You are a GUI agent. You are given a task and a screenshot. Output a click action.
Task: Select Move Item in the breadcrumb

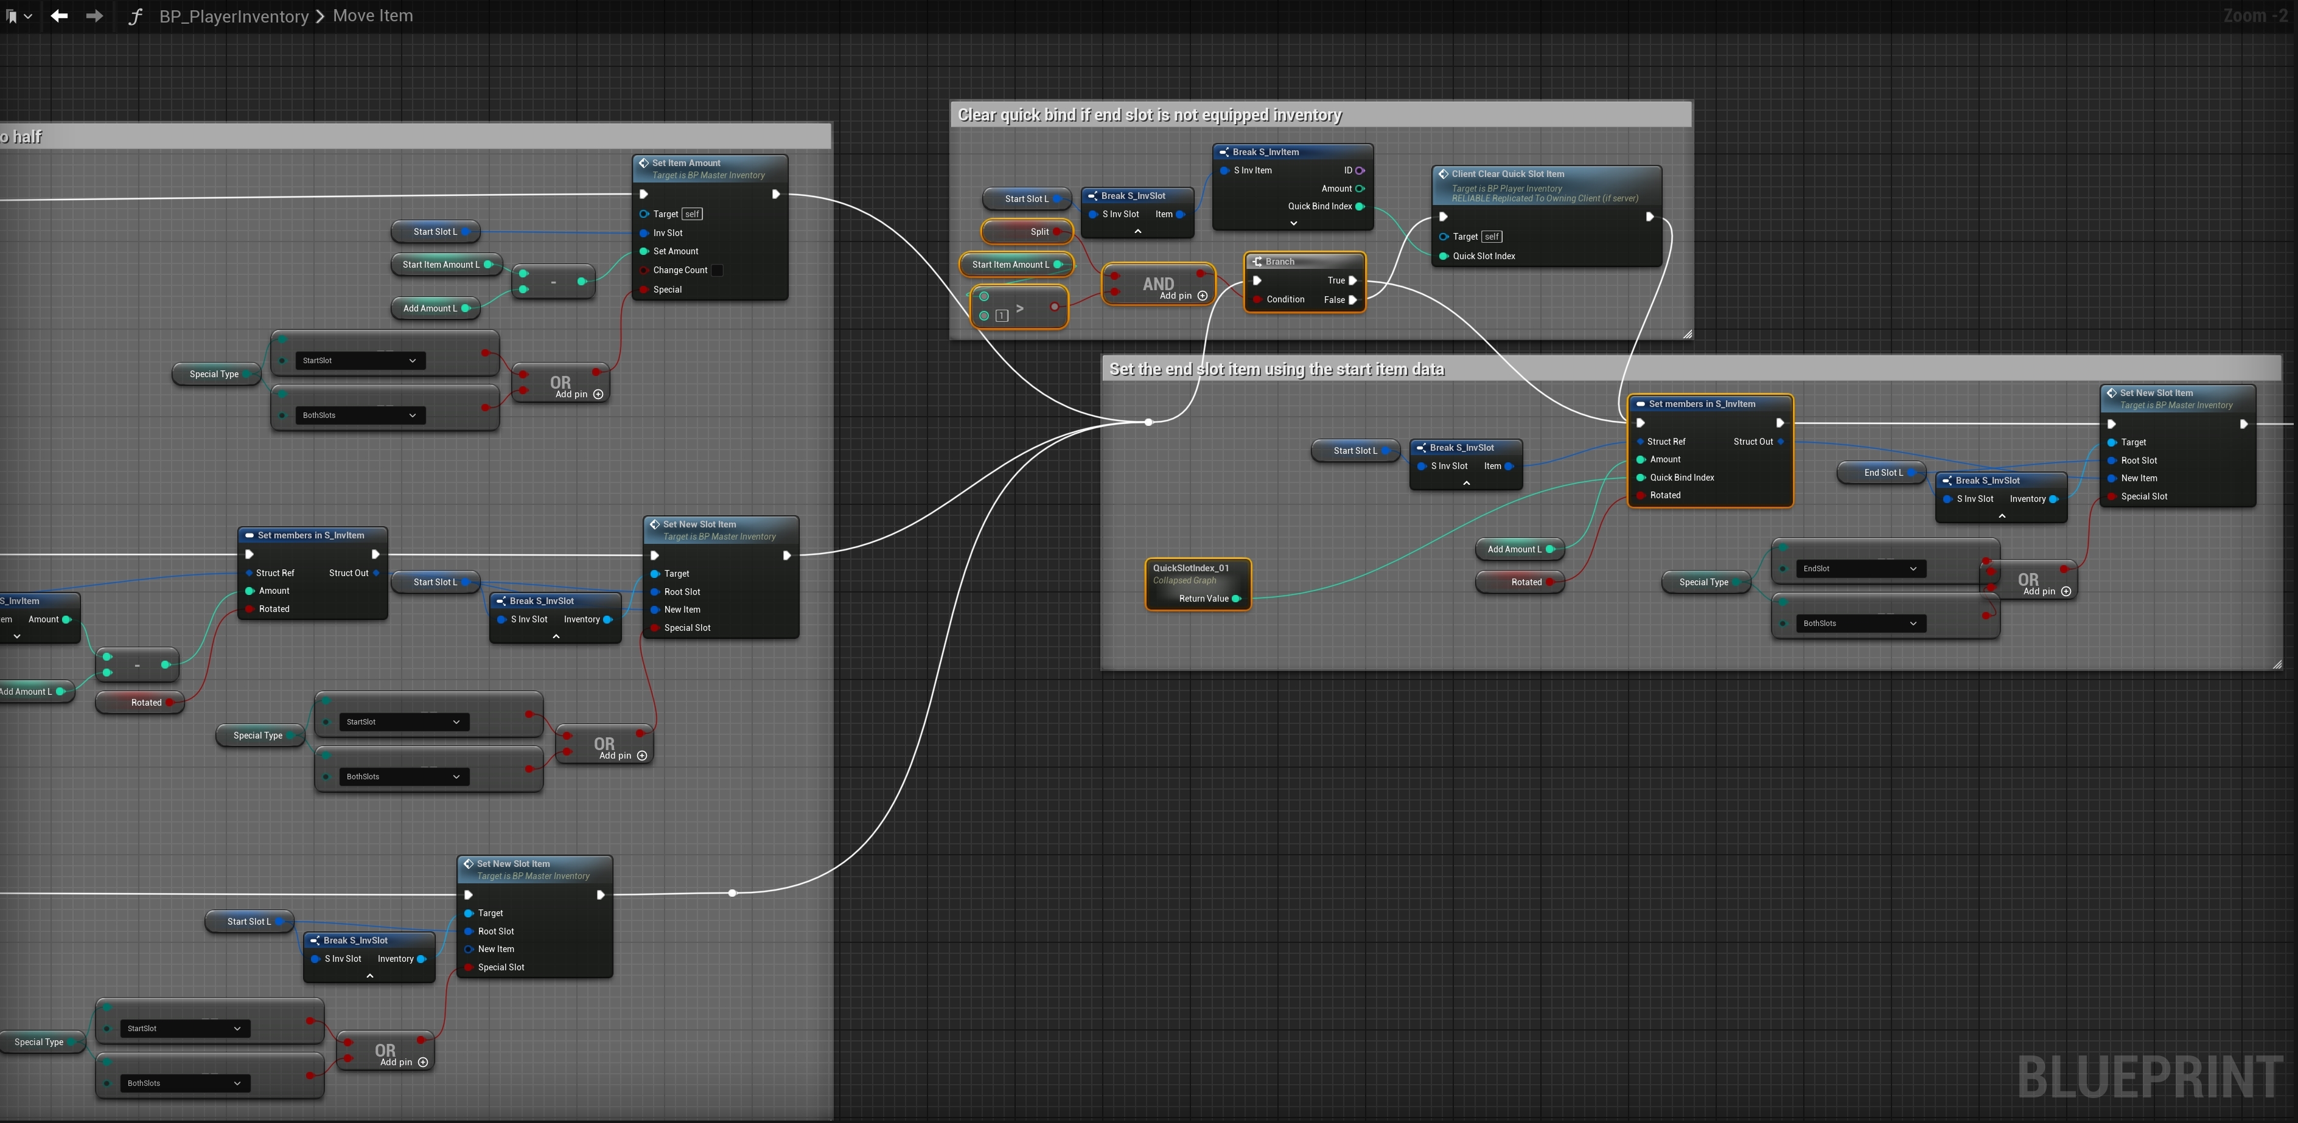(x=372, y=16)
